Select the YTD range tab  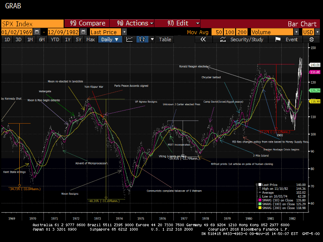[x=55, y=39]
